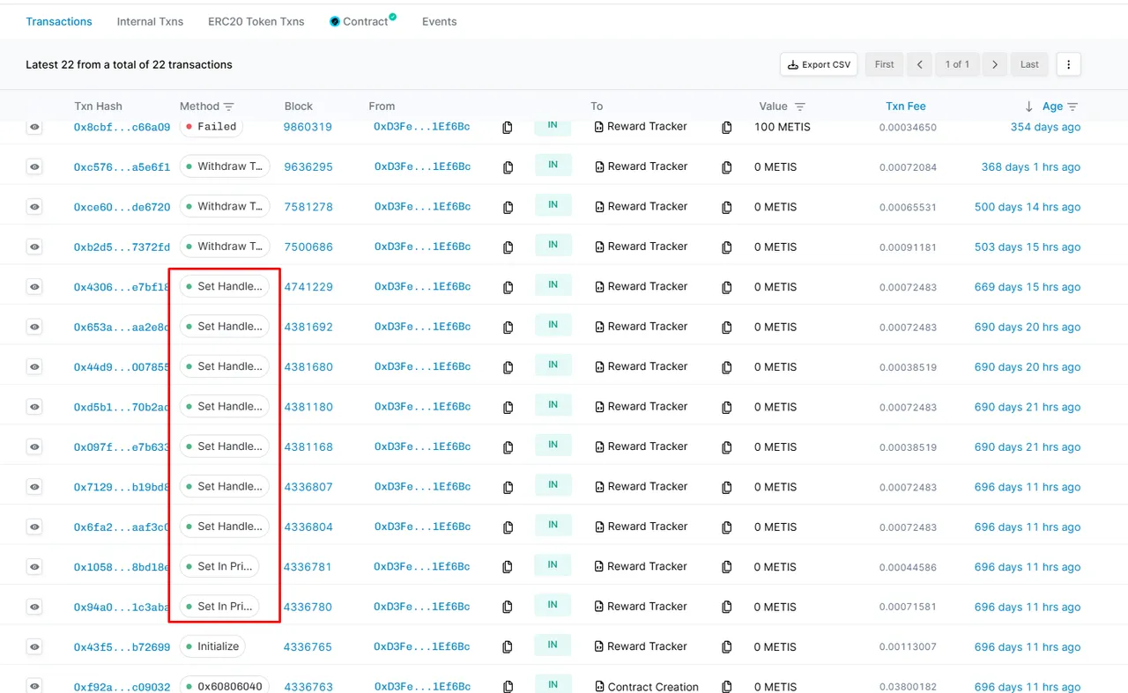1128x693 pixels.
Task: Click 0x60806040 method badge
Action: (225, 686)
